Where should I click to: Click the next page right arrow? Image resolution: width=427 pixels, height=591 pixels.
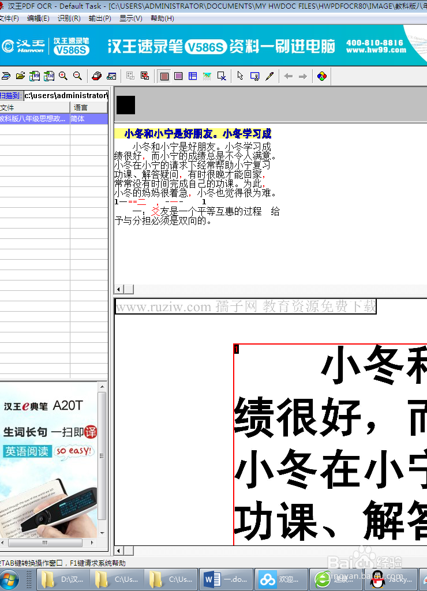click(x=302, y=76)
